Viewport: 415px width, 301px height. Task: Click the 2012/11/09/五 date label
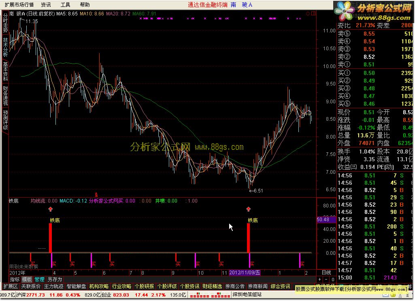pyautogui.click(x=245, y=273)
